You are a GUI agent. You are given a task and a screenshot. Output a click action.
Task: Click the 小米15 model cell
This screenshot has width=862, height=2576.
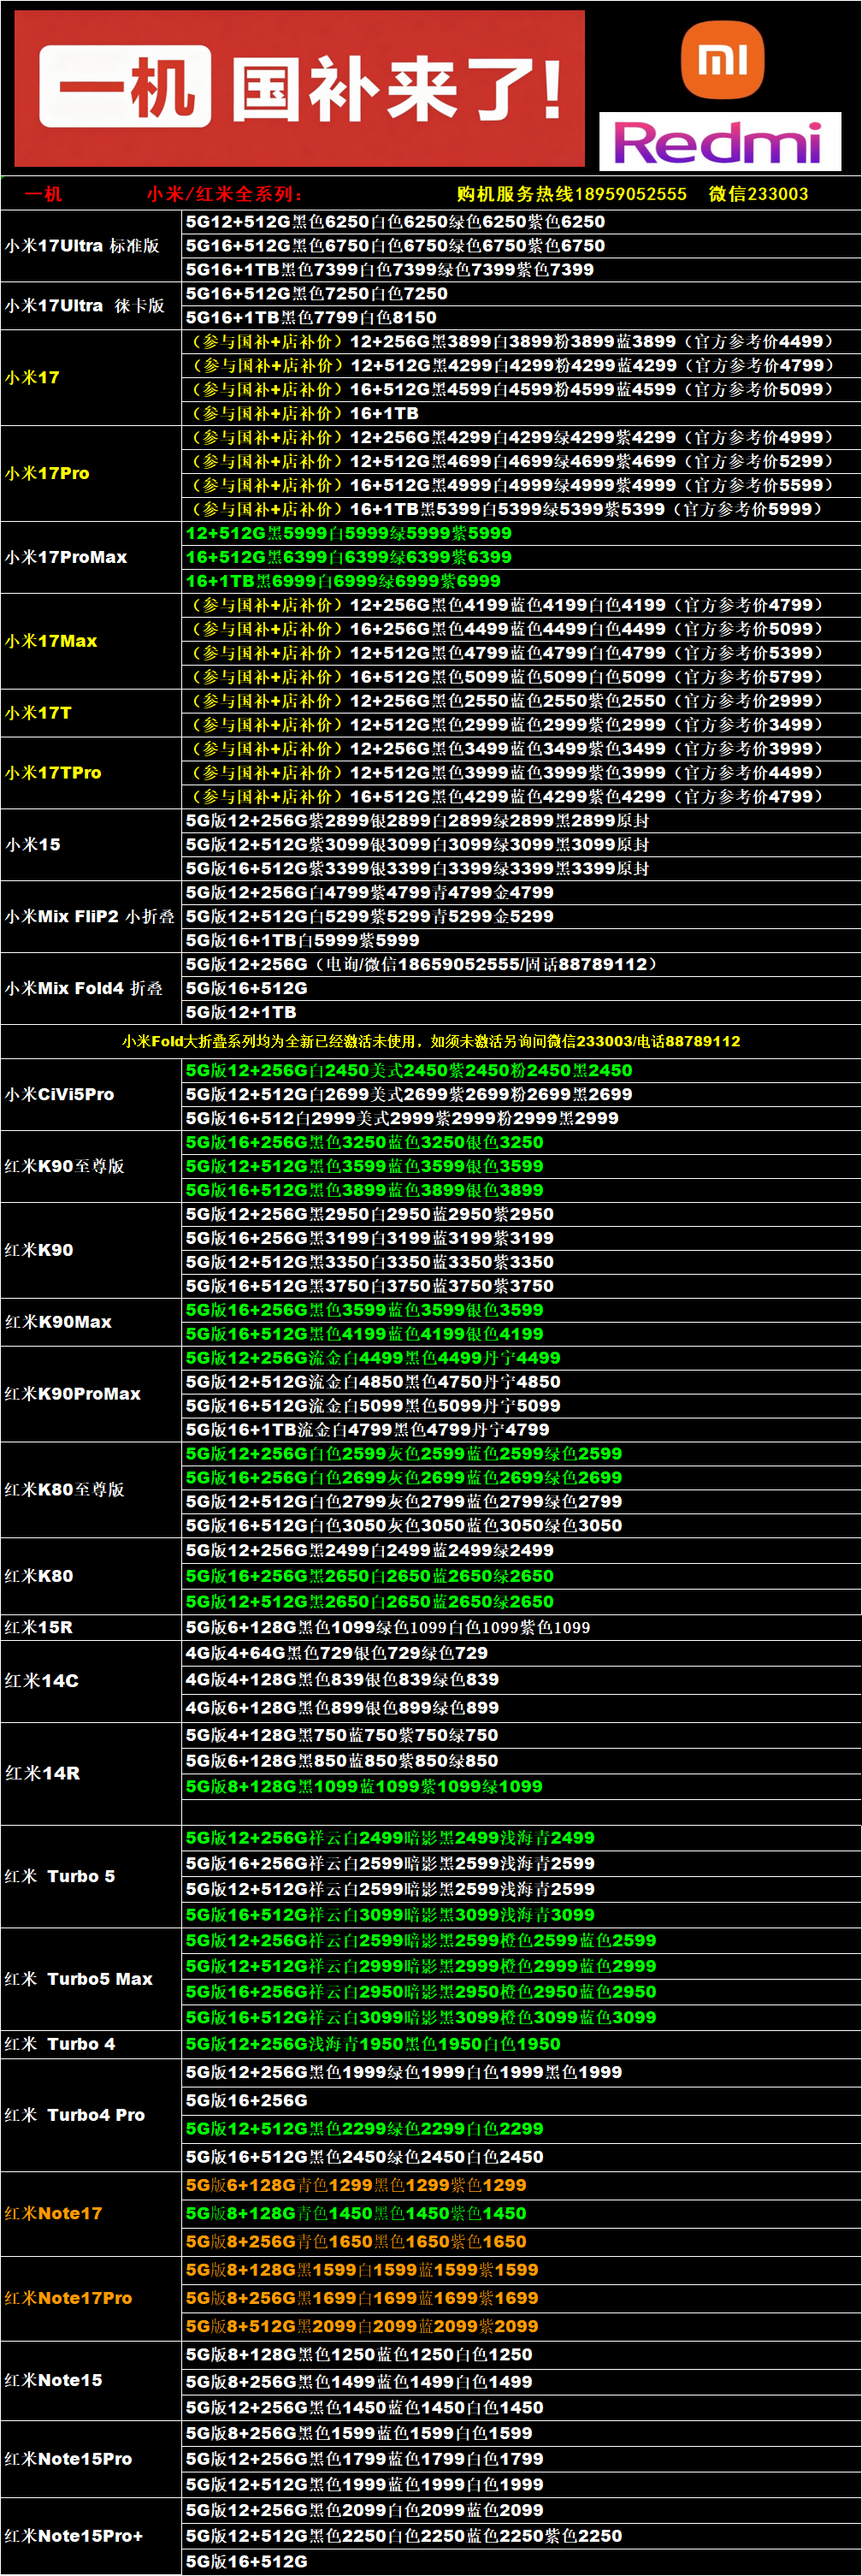tap(91, 846)
